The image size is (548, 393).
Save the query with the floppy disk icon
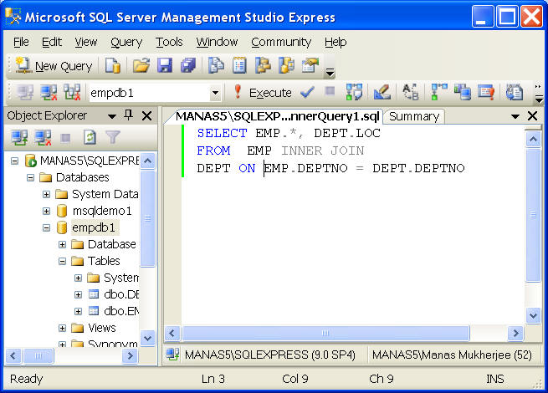(165, 66)
